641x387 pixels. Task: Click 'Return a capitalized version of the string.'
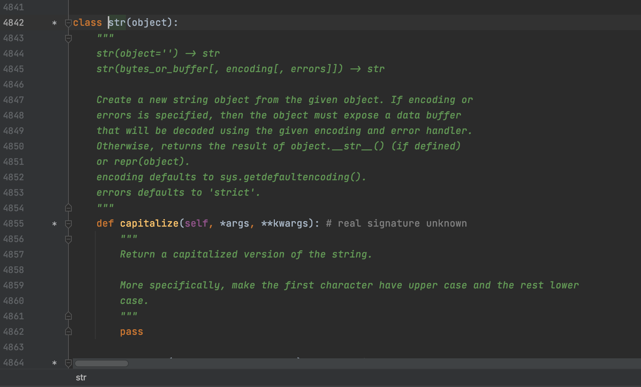[x=247, y=254]
